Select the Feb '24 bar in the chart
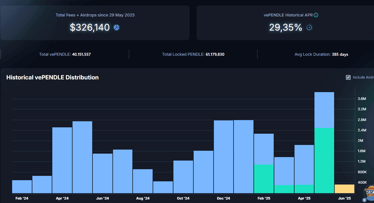 (22, 187)
